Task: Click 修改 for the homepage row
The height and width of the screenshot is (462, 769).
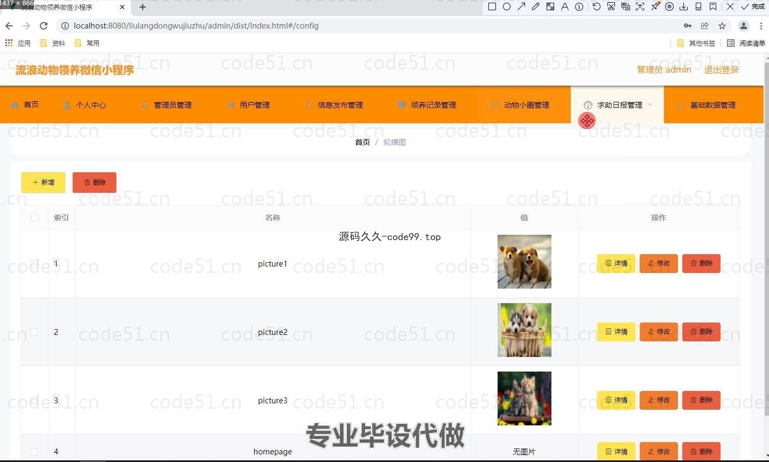Action: pos(659,451)
